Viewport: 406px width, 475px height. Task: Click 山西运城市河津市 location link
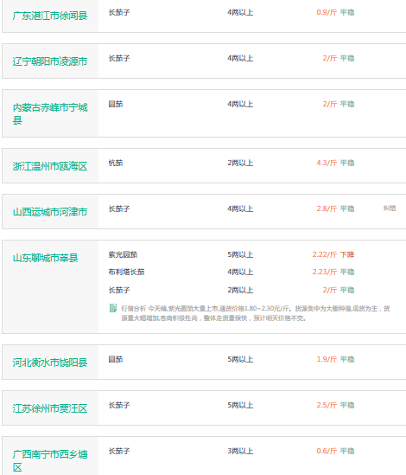coord(50,212)
